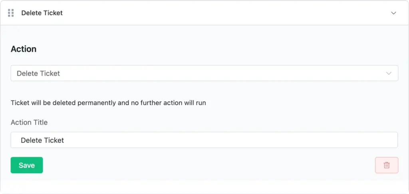Click the permanent deletion warning text
The width and height of the screenshot is (409, 194).
[108, 103]
